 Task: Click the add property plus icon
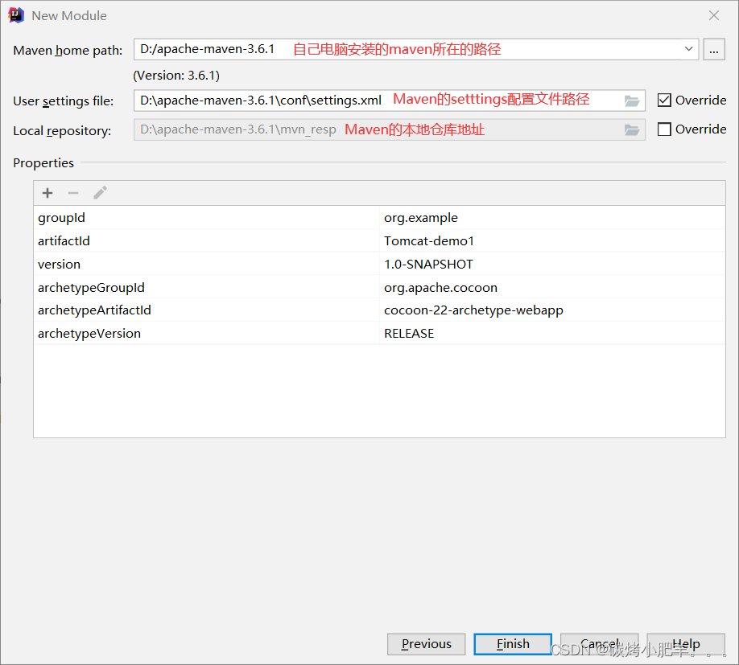tap(47, 193)
